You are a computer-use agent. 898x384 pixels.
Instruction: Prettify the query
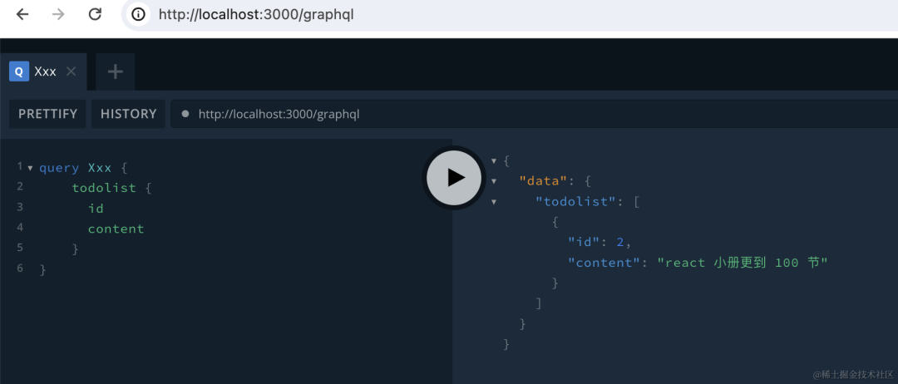(x=47, y=114)
